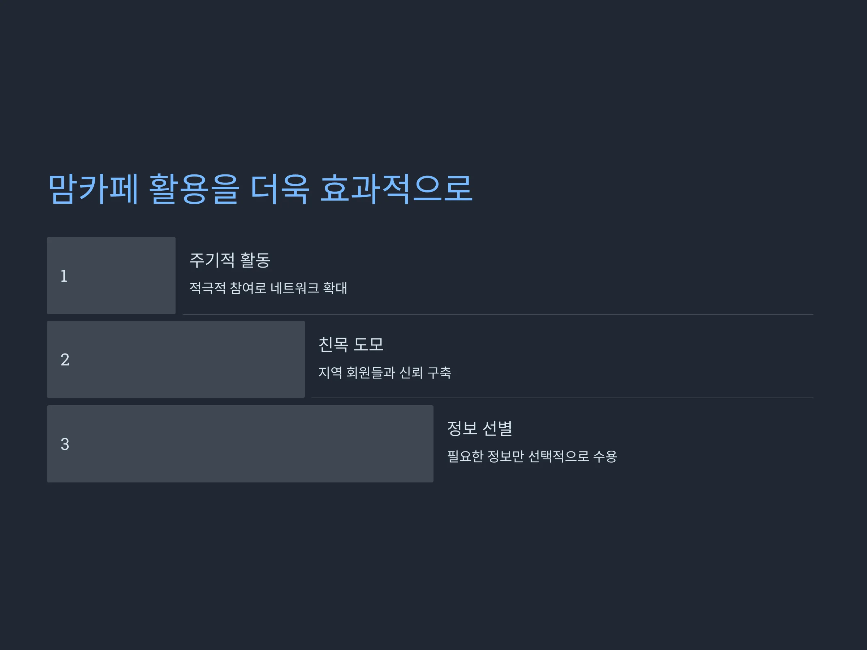The height and width of the screenshot is (650, 867).
Task: Select the number 3 in the third box
Action: (x=65, y=444)
